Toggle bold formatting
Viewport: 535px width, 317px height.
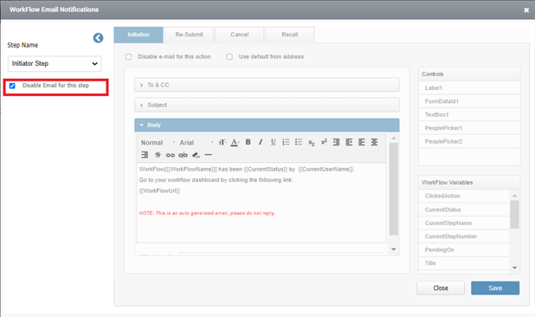[x=248, y=142]
